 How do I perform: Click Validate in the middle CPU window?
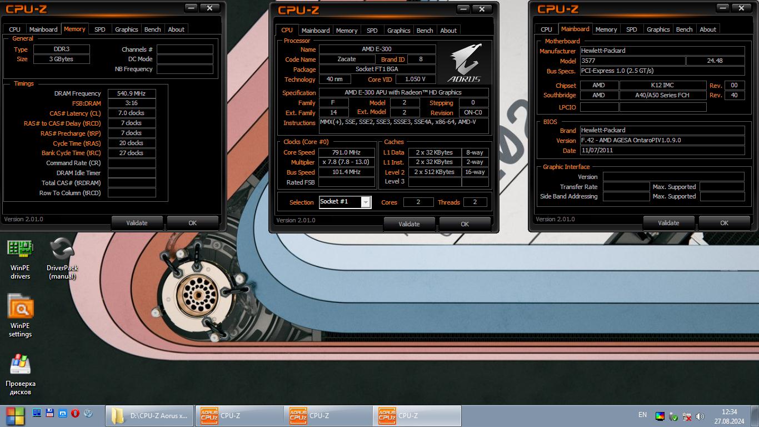click(x=409, y=224)
